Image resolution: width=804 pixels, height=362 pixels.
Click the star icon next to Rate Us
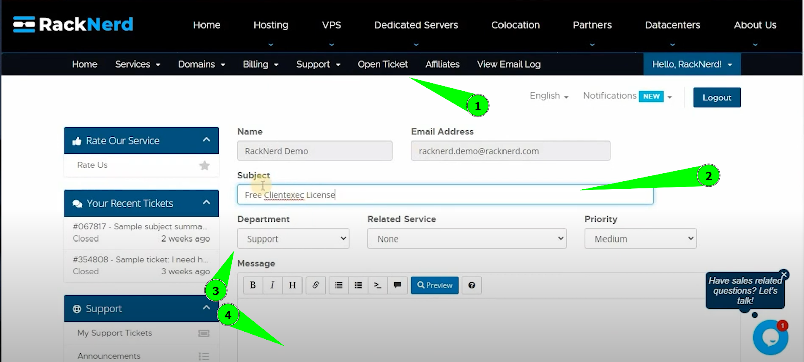click(x=204, y=165)
